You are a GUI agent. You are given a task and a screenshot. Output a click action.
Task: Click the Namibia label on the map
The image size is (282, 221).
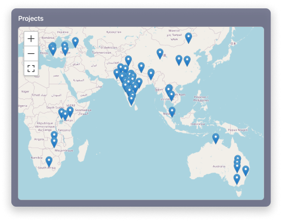pyautogui.click(x=36, y=158)
